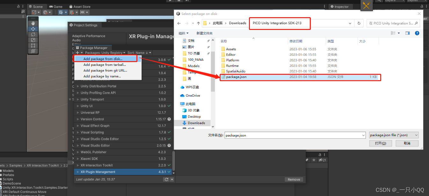Select the Move tool in Scene overlay
Image resolution: width=429 pixels, height=196 pixels.
coord(33,29)
